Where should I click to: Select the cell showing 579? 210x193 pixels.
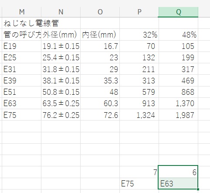tap(139, 92)
